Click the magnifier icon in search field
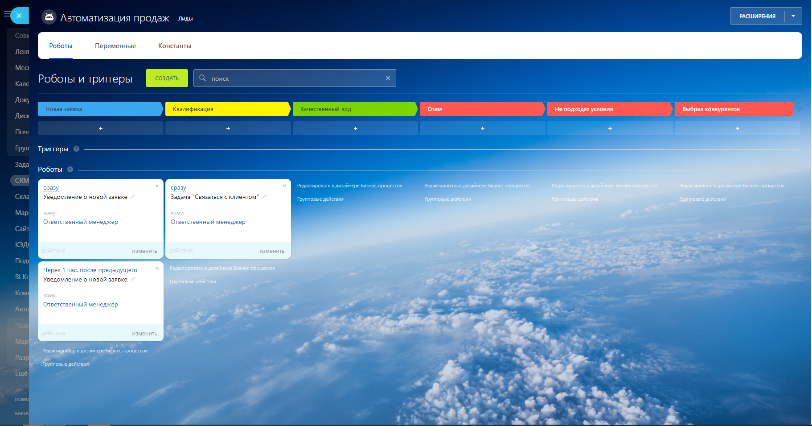This screenshot has width=812, height=426. pos(202,78)
